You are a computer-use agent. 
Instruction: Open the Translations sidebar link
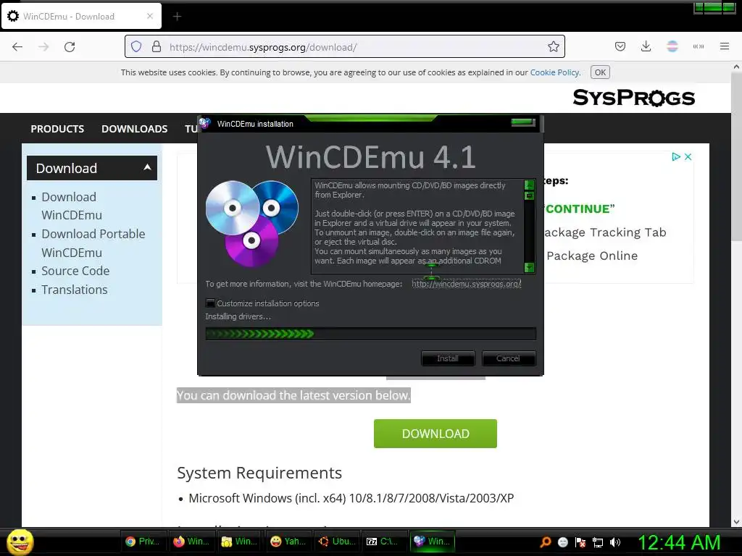[75, 290]
